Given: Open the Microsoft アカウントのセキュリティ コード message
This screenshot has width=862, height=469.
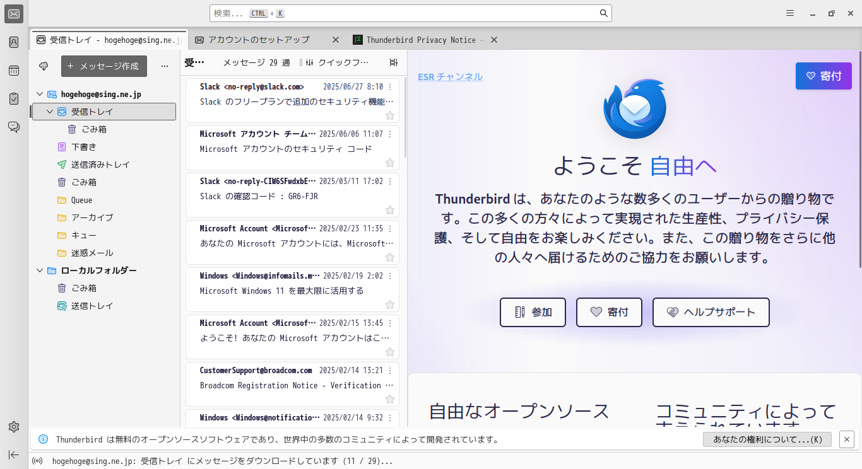Looking at the screenshot, I should click(x=292, y=148).
